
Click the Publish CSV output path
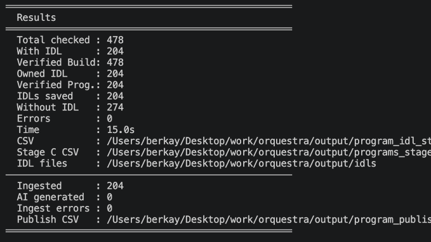pyautogui.click(x=269, y=220)
